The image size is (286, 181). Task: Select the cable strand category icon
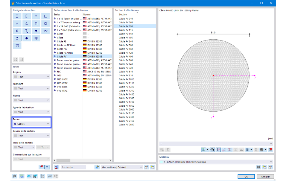pos(36,38)
